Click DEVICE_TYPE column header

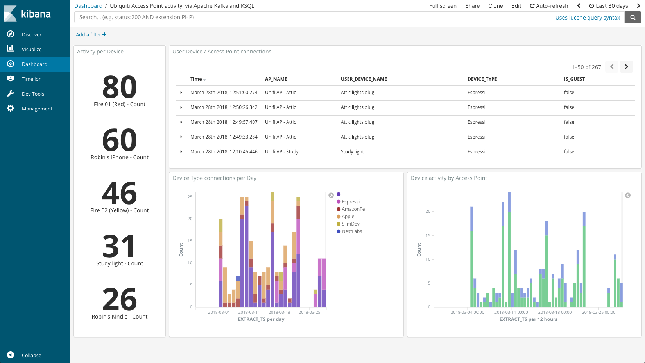coord(482,79)
